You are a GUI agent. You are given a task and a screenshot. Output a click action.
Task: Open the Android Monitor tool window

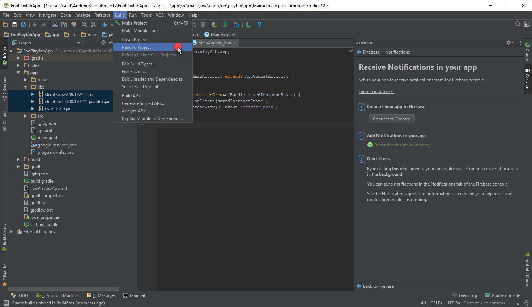[57, 295]
